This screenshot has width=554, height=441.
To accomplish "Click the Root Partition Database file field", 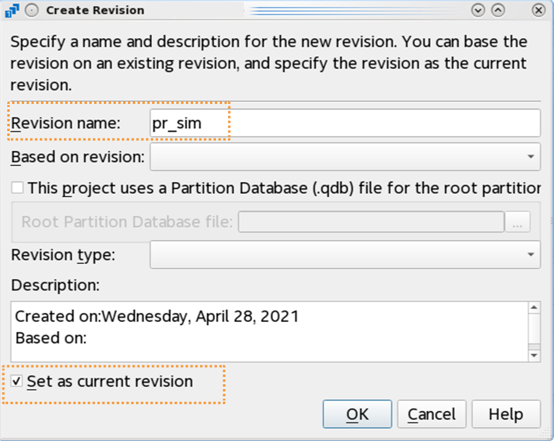I will pos(371,222).
